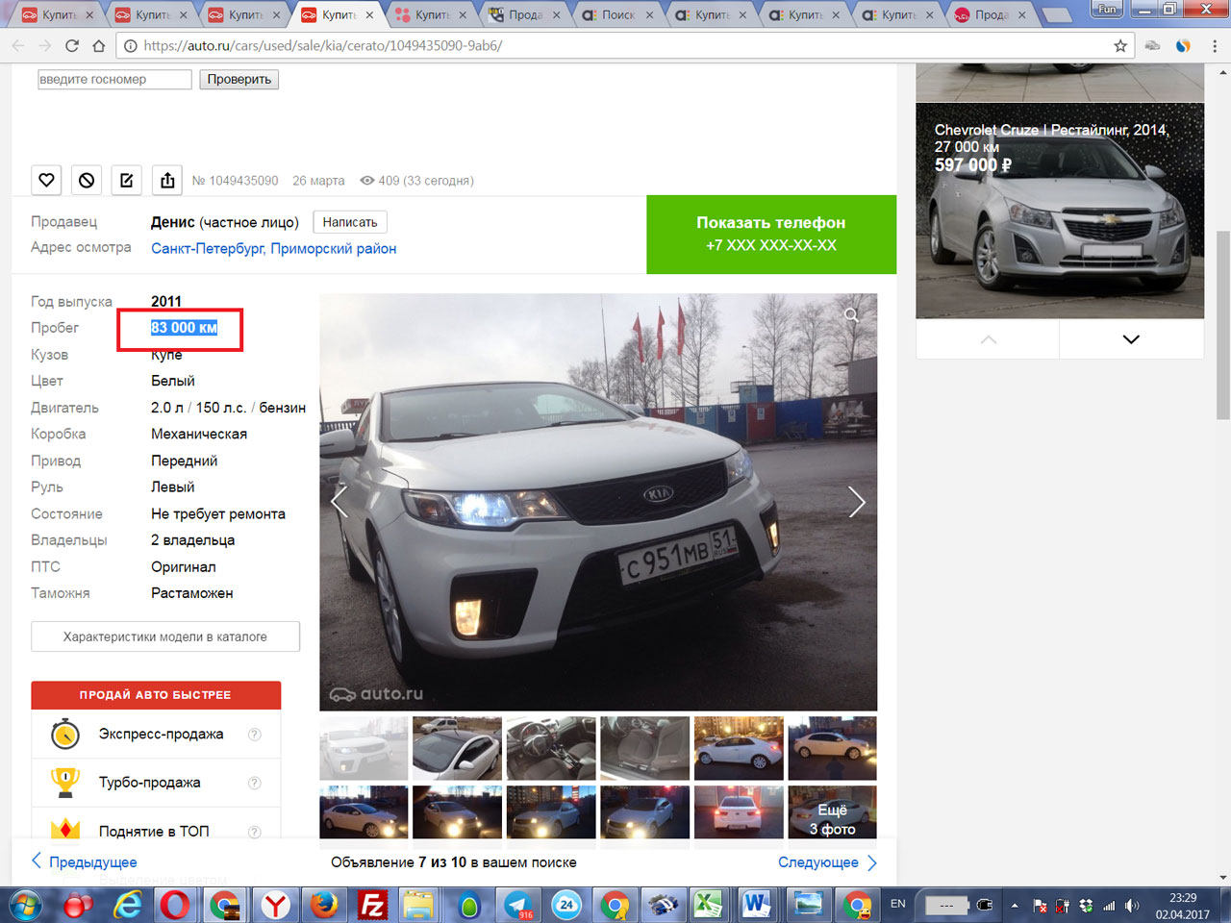This screenshot has height=923, width=1231.
Task: Open Telegram from the taskbar
Action: click(x=518, y=905)
